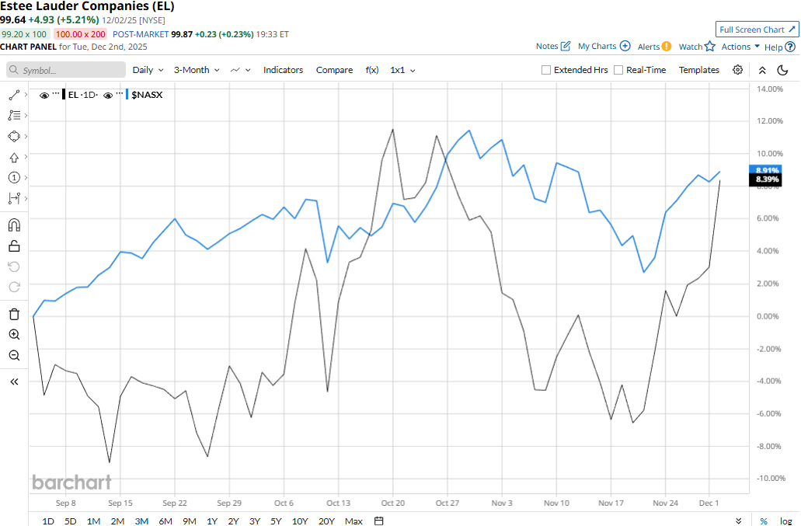Image resolution: width=801 pixels, height=526 pixels.
Task: Select the measure range tool
Action: [14, 199]
